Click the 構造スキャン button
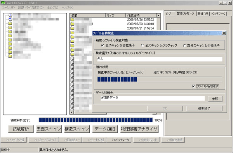Image resolution: width=233 pixels, height=153 pixels. [x=77, y=129]
